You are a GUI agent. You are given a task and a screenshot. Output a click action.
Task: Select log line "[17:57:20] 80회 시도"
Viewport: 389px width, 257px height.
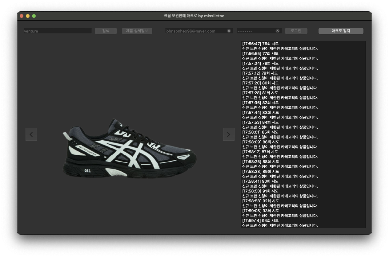pyautogui.click(x=260, y=83)
